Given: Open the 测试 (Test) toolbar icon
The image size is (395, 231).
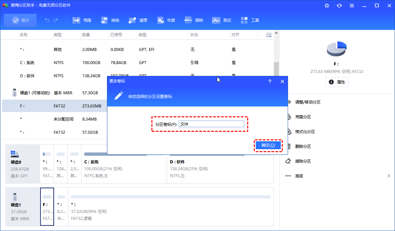Looking at the screenshot, I should [222, 20].
